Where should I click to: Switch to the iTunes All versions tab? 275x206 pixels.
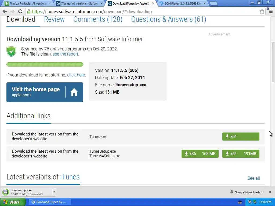coord(79,3)
